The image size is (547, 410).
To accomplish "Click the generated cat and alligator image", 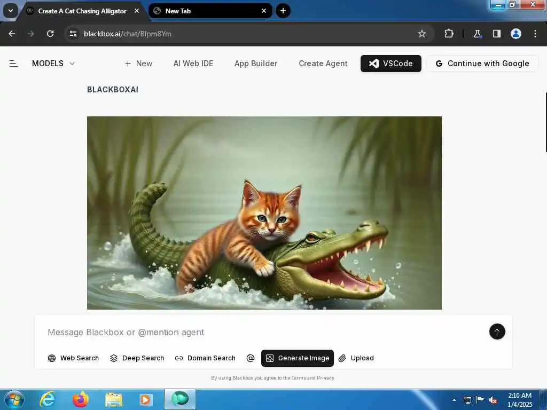I will 264,212.
